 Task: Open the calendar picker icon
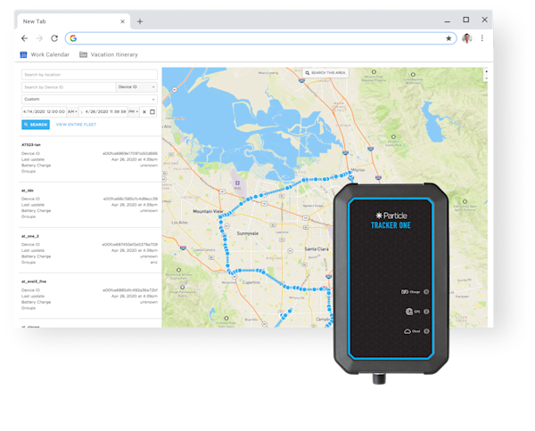(x=152, y=111)
